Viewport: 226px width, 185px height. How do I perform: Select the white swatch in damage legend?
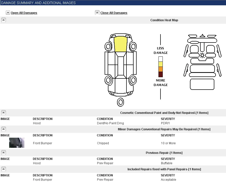coord(160,59)
